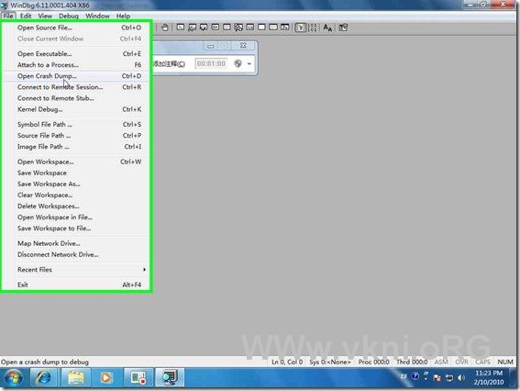This screenshot has width=520, height=391.
Task: Choose Open Workspace...
Action: click(x=76, y=162)
